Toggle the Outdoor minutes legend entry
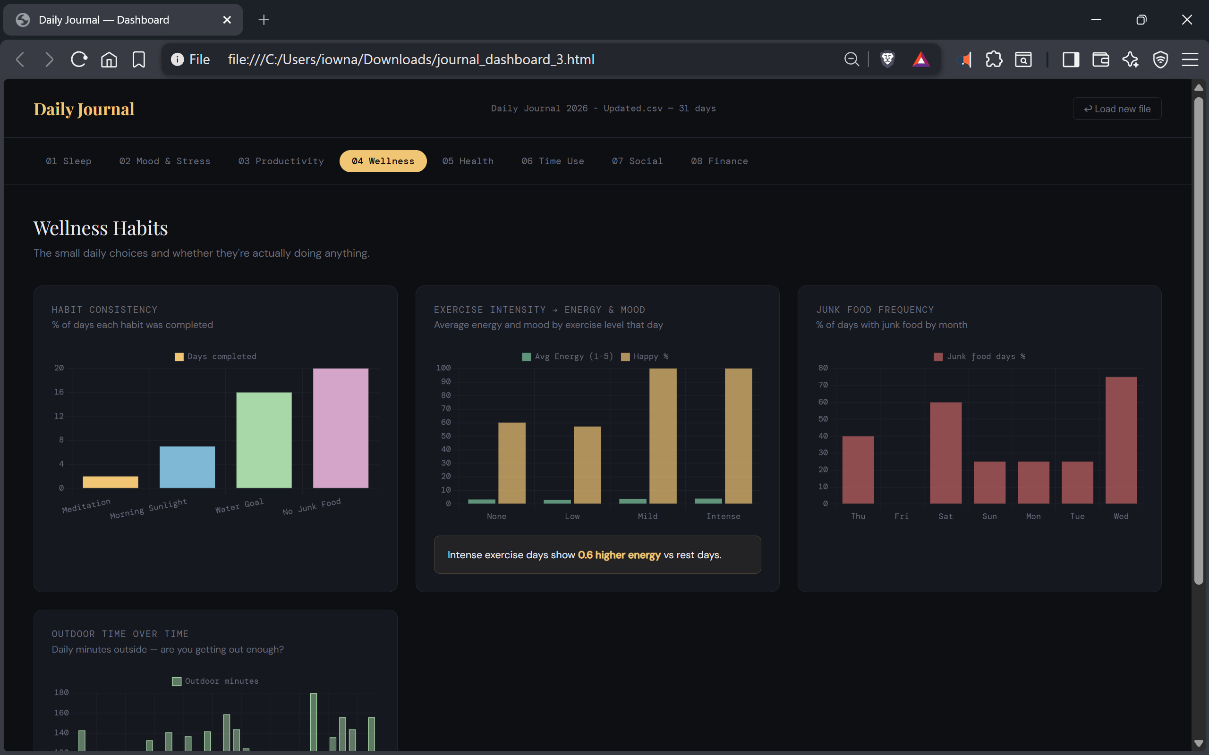This screenshot has height=755, width=1209. coord(215,681)
